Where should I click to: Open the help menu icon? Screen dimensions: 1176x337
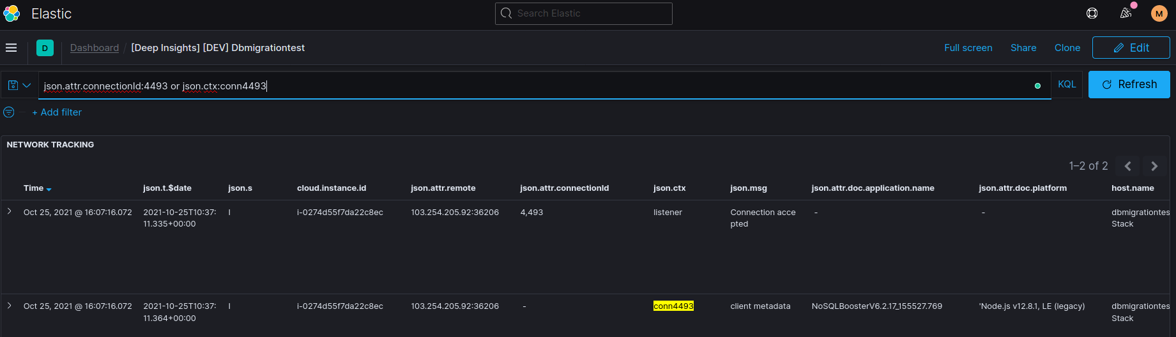tap(1092, 13)
